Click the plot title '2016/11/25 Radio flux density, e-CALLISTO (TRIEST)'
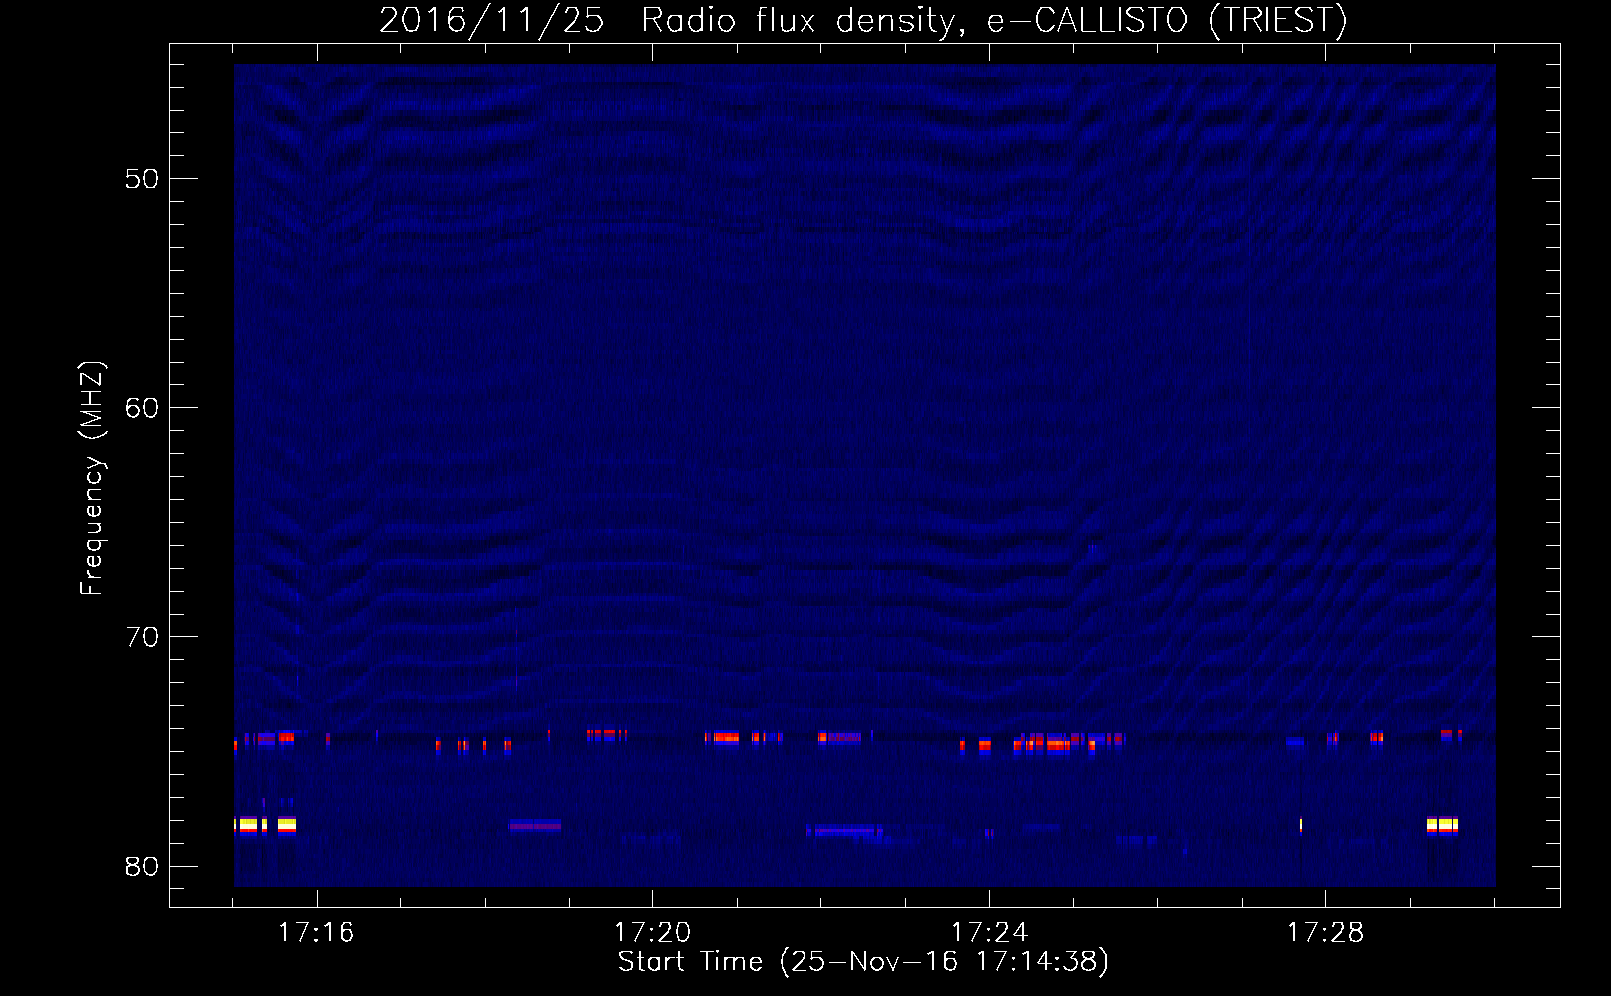Viewport: 1611px width, 996px height. tap(863, 20)
